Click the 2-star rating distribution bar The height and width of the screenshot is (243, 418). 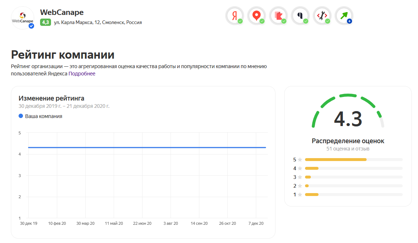tap(353, 186)
